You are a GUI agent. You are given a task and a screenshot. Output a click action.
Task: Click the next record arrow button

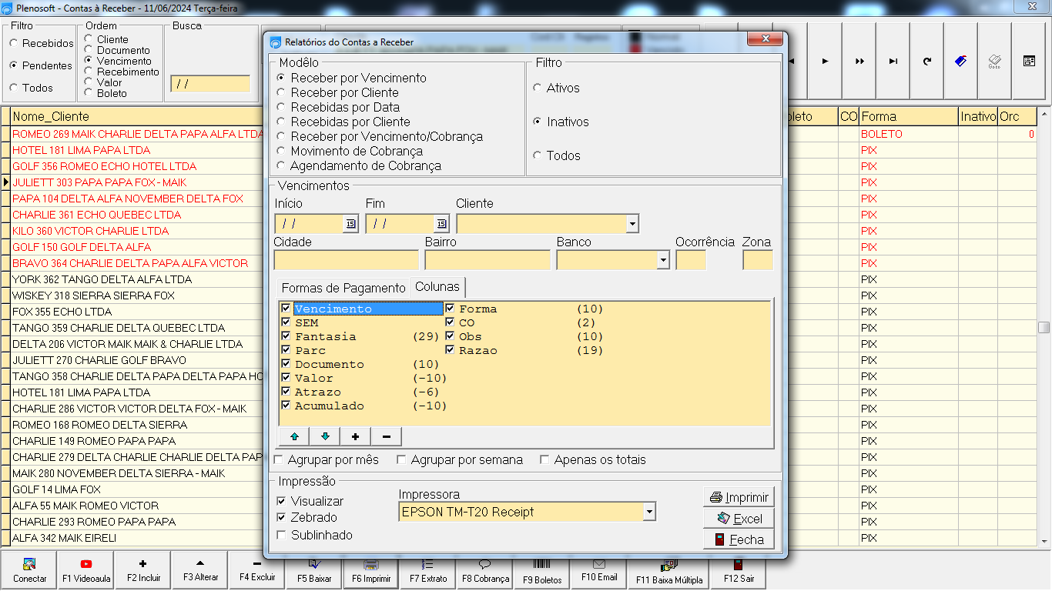click(825, 62)
